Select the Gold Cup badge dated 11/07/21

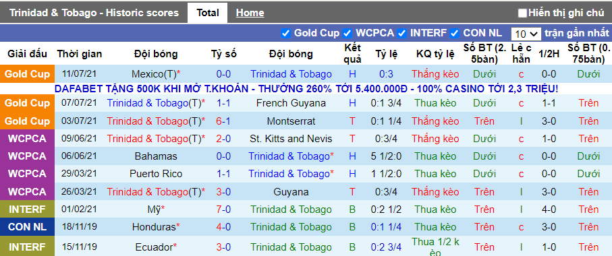26,74
